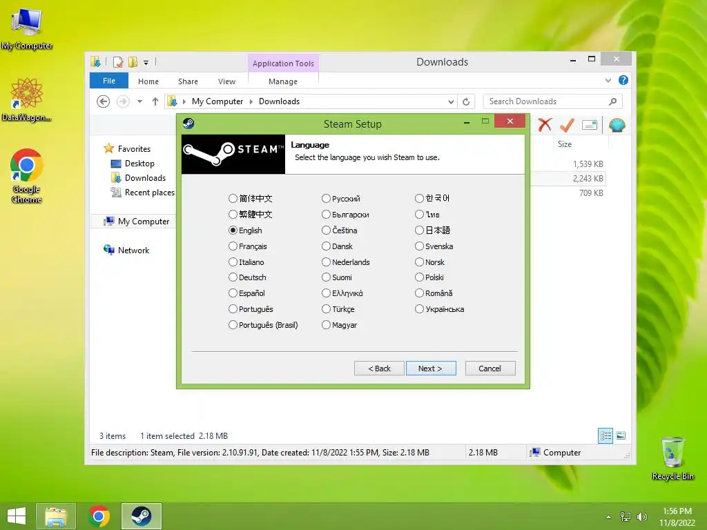This screenshot has height=530, width=707.
Task: Click the Properties quick access icon
Action: pos(118,62)
